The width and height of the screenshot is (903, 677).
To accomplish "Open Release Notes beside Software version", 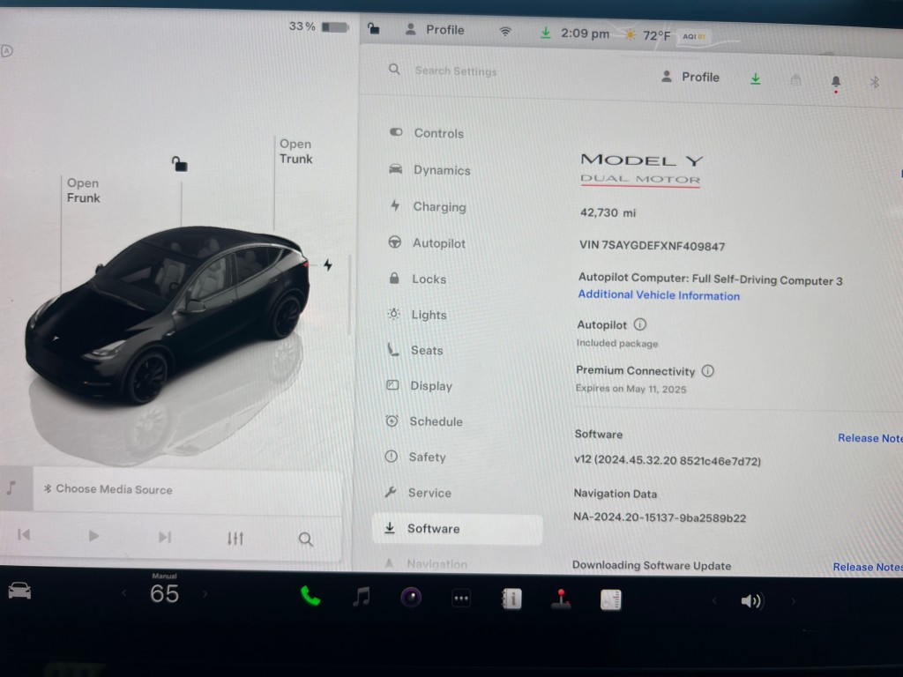I will tap(869, 438).
